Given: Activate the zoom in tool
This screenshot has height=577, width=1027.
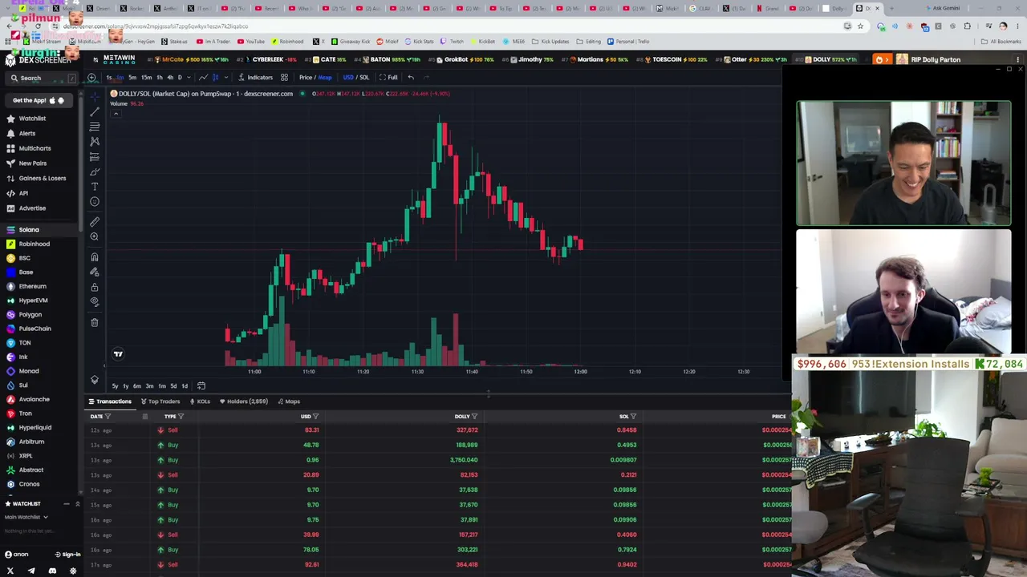Looking at the screenshot, I should [x=95, y=236].
